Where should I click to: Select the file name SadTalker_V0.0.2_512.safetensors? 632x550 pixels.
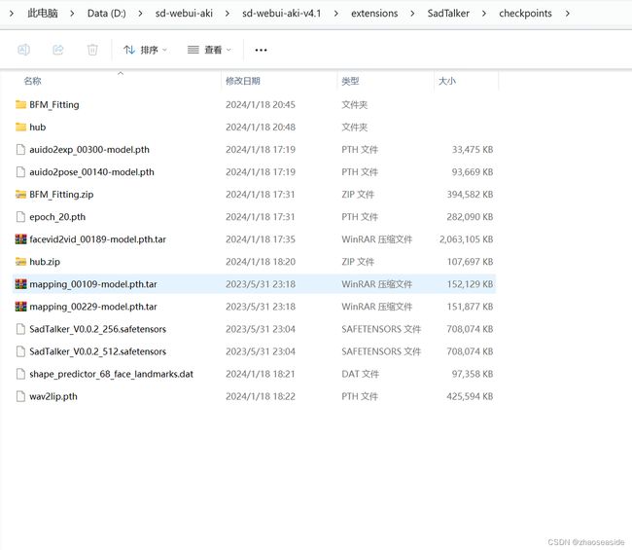(x=97, y=351)
